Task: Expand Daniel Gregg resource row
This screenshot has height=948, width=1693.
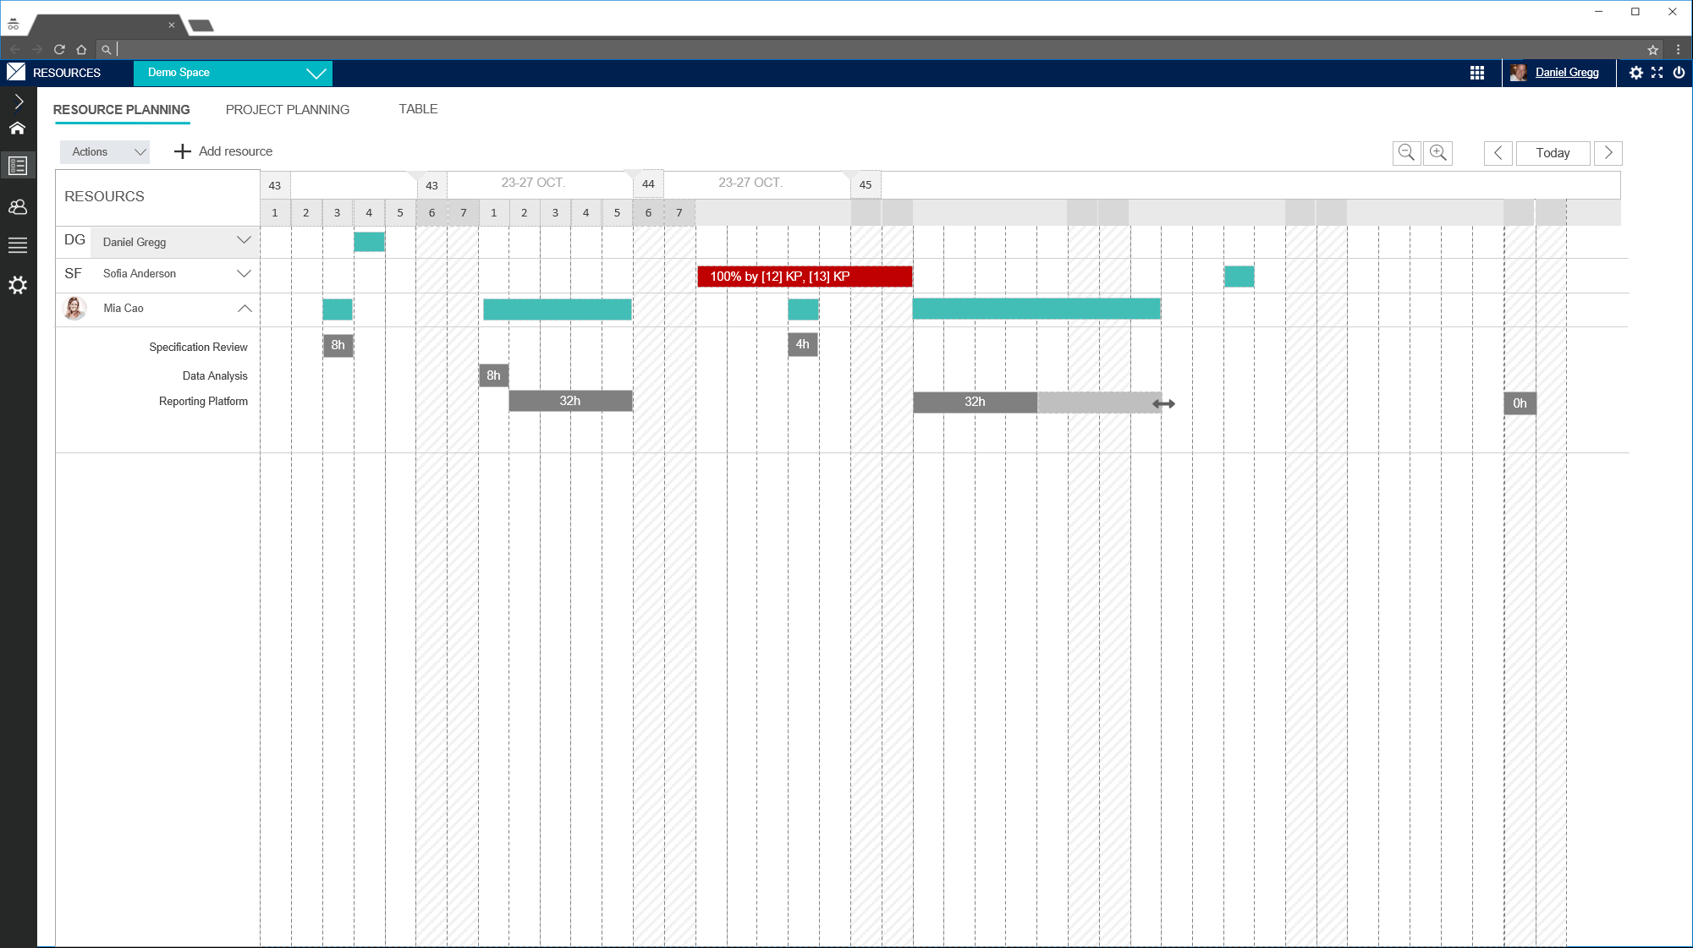Action: 244,240
